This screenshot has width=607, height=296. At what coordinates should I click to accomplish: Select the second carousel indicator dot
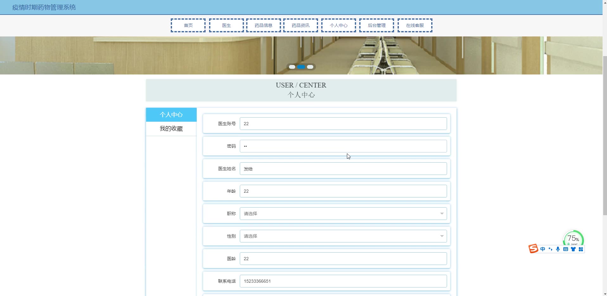coord(301,67)
